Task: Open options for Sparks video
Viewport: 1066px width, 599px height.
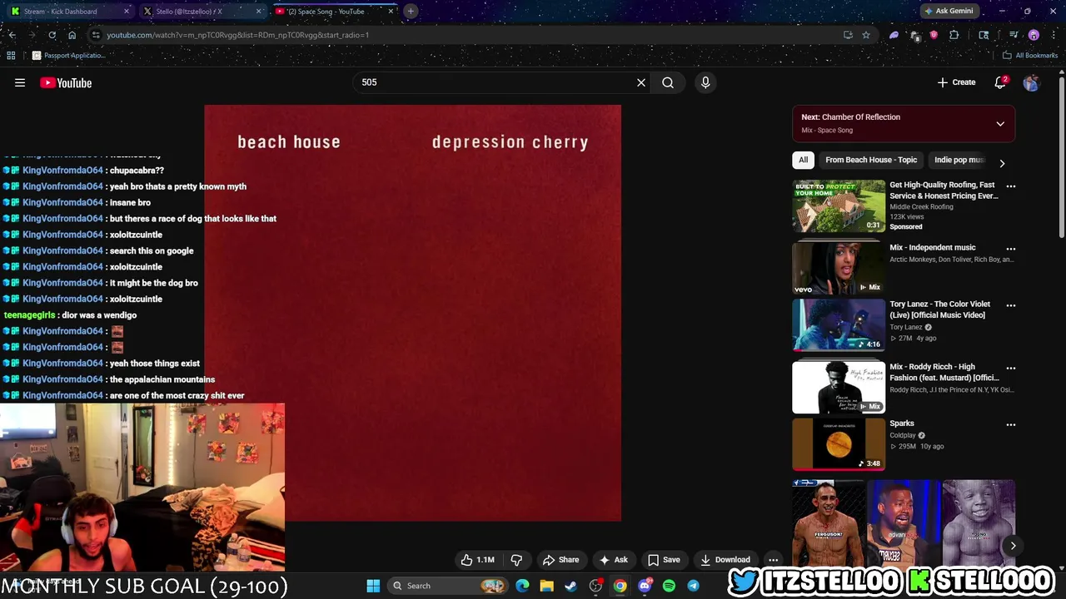Action: pos(1011,424)
